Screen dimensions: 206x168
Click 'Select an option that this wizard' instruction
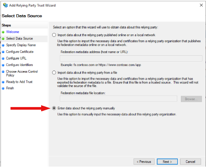coord(106,27)
